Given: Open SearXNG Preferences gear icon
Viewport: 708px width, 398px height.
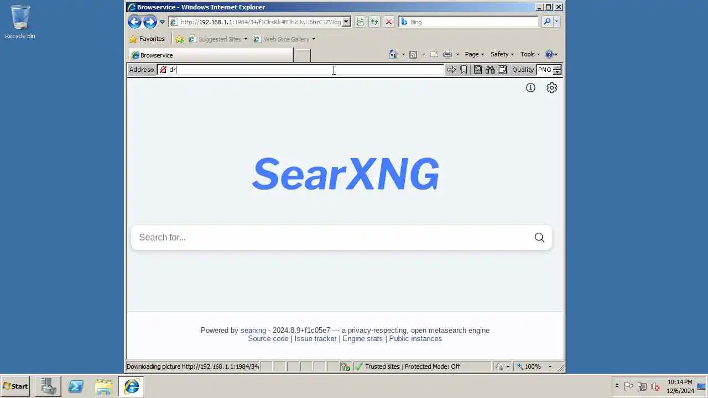Looking at the screenshot, I should pos(551,88).
